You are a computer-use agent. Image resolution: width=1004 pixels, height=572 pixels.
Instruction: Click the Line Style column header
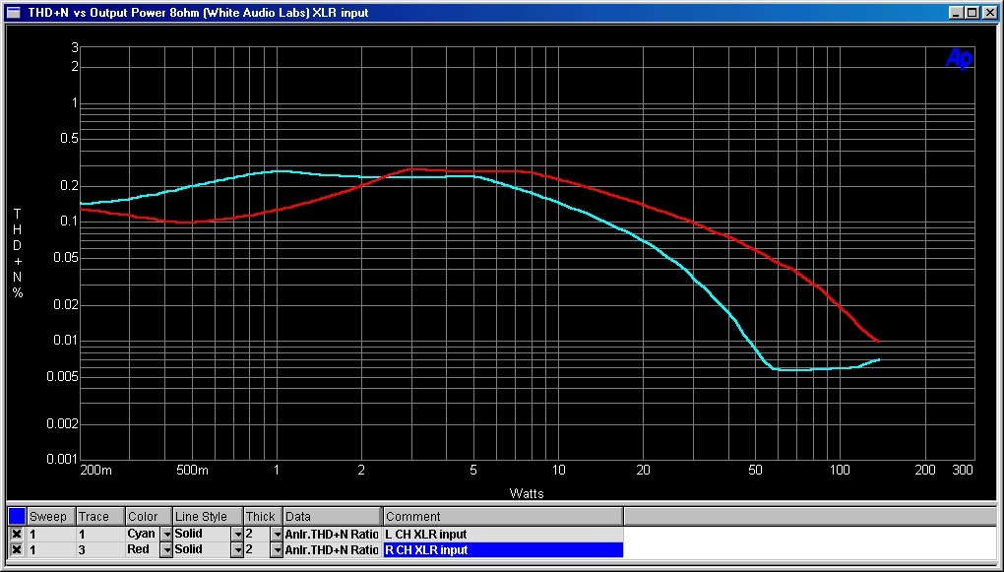pos(209,516)
